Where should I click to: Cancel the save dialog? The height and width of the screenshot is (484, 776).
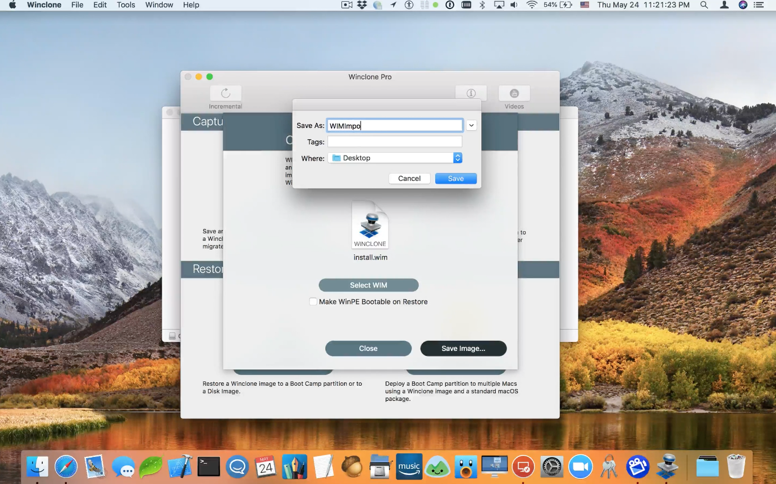(409, 179)
